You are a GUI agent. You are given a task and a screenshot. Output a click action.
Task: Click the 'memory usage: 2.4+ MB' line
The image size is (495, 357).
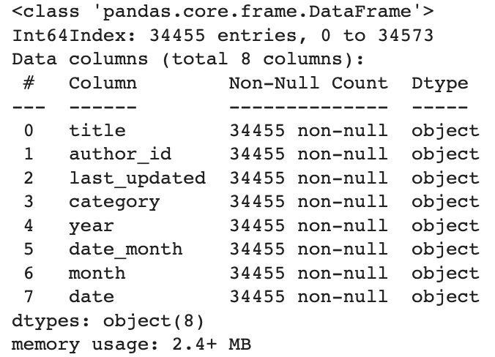131,344
